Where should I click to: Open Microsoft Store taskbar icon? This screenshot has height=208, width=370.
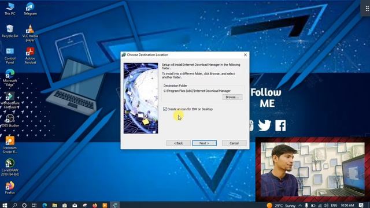[64, 205]
